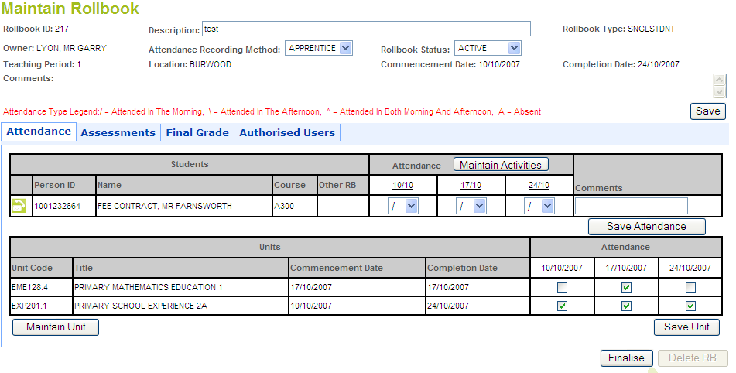This screenshot has width=736, height=373.
Task: Click the Maintain Activities button
Action: tap(501, 165)
